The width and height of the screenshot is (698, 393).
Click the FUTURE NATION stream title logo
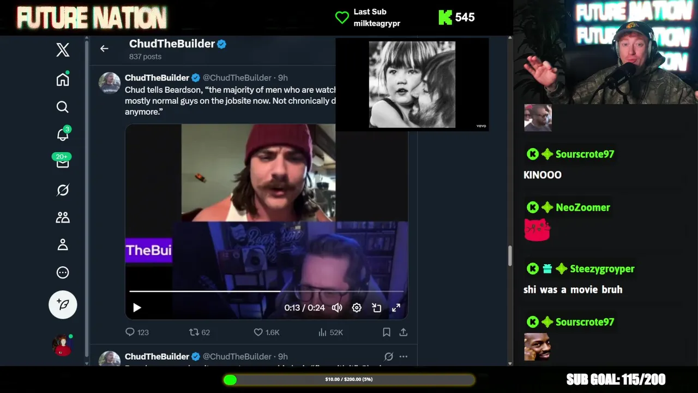[92, 18]
